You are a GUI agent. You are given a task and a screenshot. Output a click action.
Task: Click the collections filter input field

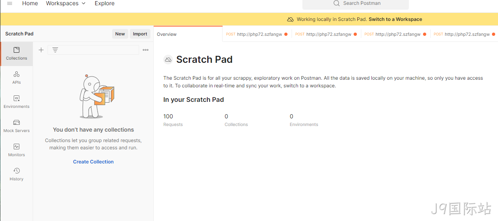(x=93, y=50)
